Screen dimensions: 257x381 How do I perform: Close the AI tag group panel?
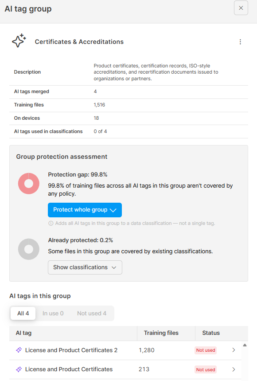coord(241,8)
